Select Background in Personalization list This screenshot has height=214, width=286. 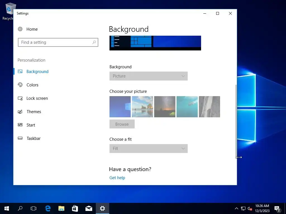(x=37, y=72)
